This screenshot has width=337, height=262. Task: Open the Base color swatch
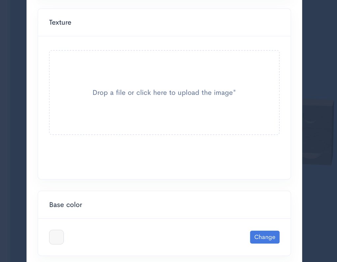click(56, 237)
